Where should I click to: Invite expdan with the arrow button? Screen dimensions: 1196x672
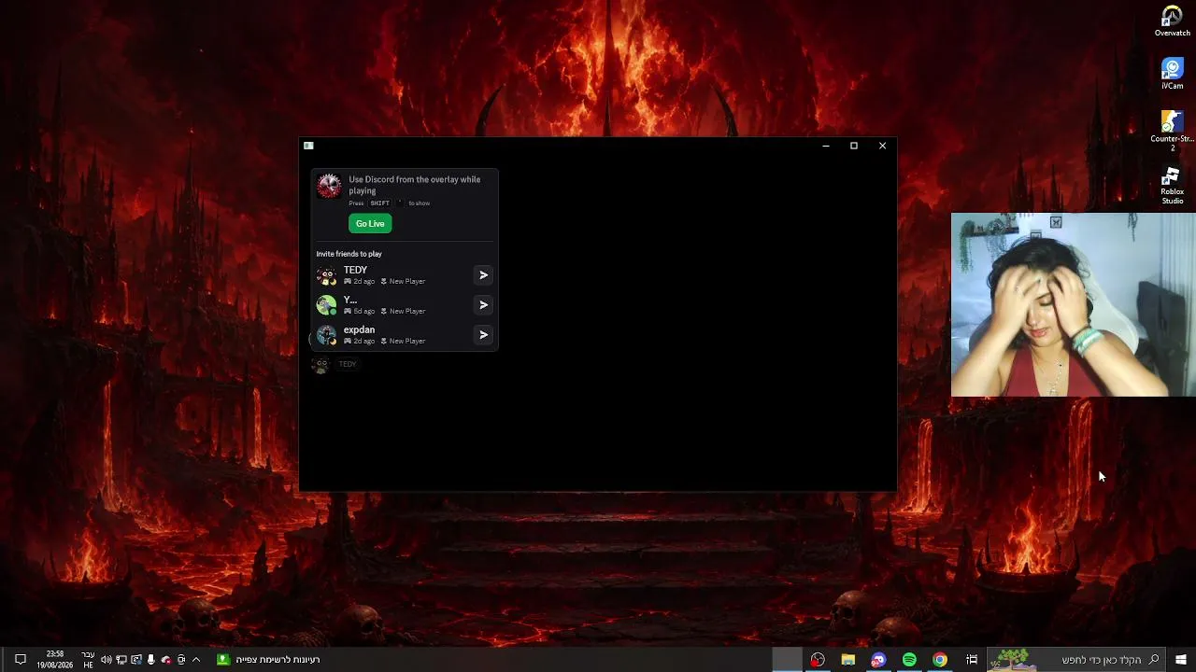pos(483,335)
